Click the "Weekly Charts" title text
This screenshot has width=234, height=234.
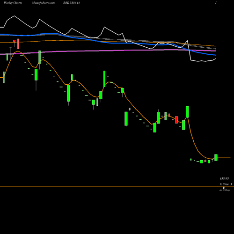point(13,3)
